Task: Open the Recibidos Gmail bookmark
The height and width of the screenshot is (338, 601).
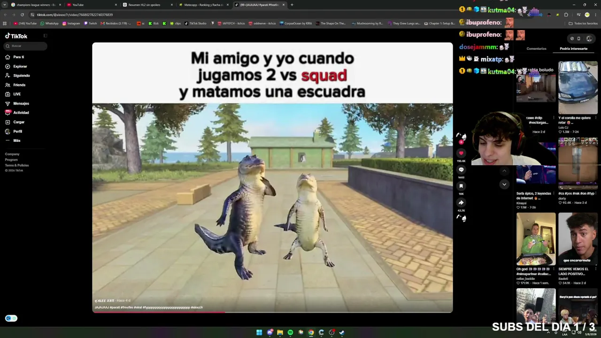Action: coord(116,23)
